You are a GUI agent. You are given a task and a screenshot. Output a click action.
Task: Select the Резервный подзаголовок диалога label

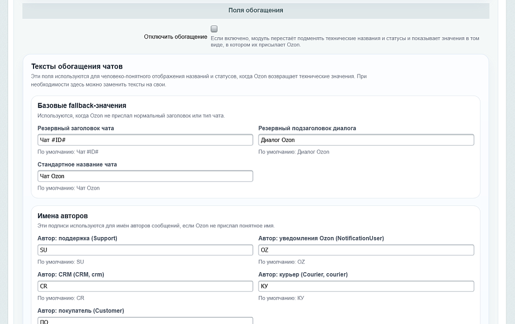[307, 128]
